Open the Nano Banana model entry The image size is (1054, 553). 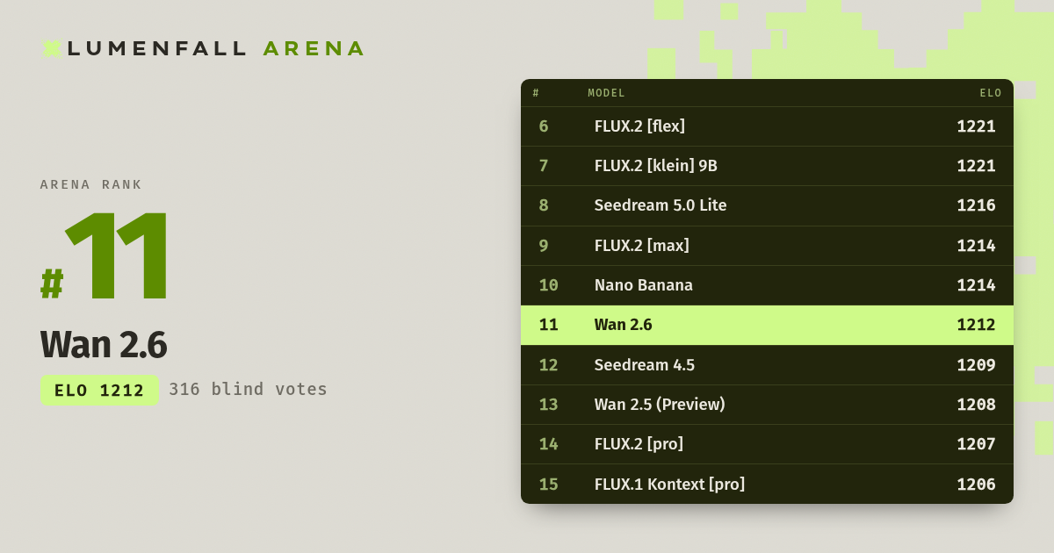pos(767,285)
